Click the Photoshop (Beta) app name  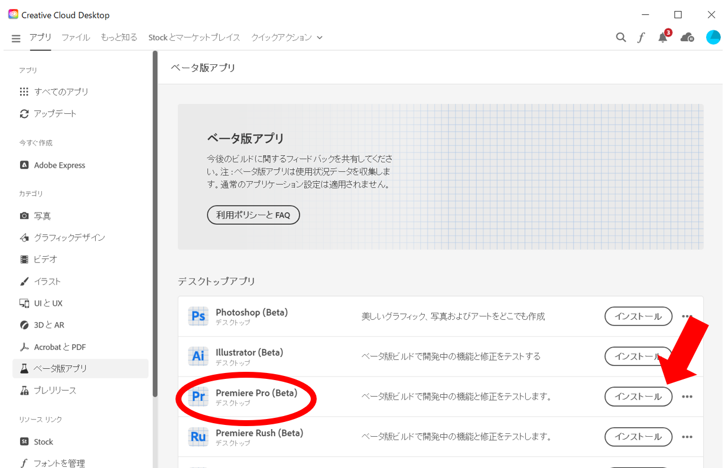pos(252,312)
